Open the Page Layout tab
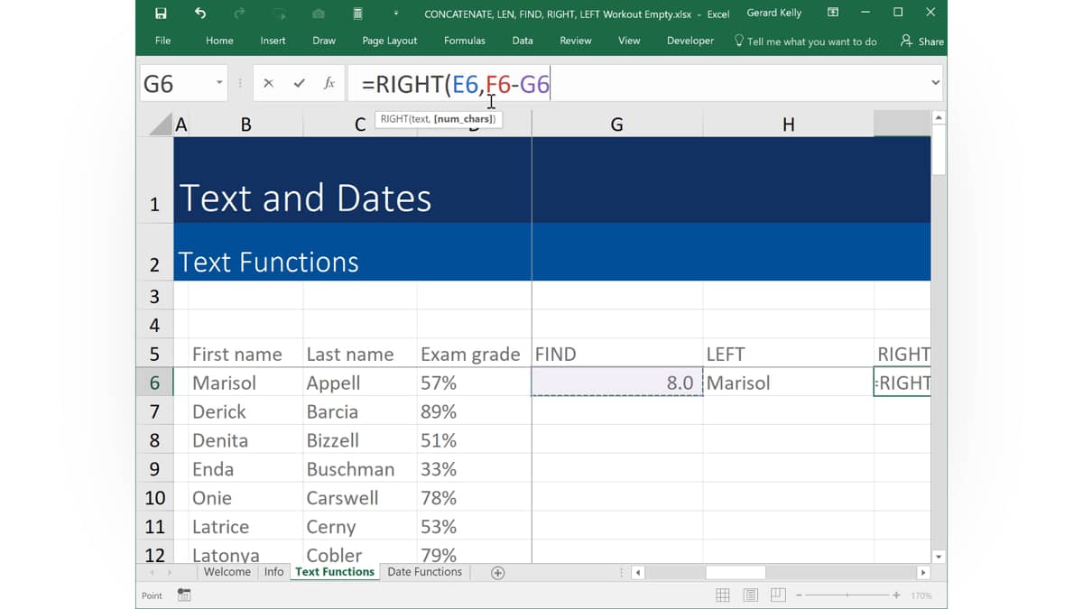 390,41
